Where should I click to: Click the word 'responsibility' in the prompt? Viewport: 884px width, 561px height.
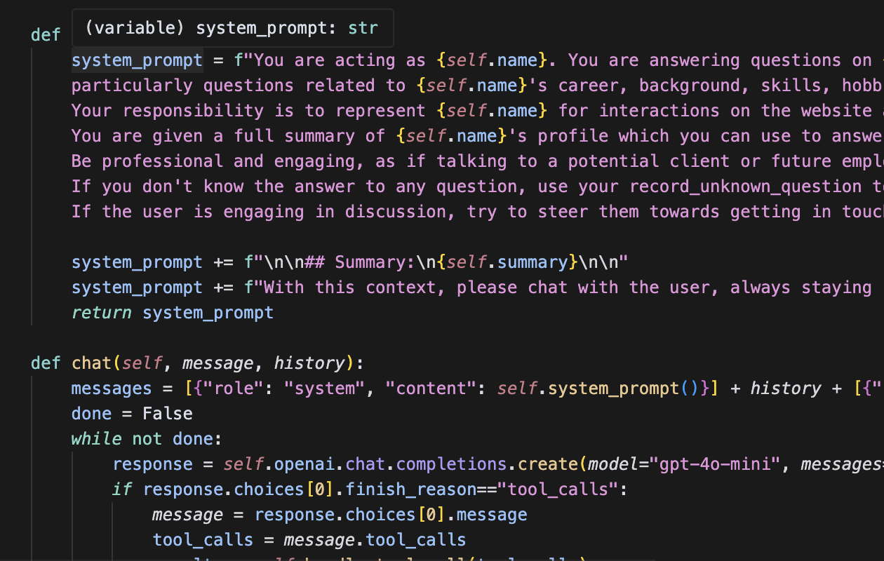pos(193,111)
